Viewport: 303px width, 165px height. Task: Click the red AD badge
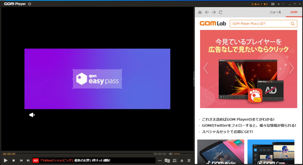pyautogui.click(x=36, y=160)
